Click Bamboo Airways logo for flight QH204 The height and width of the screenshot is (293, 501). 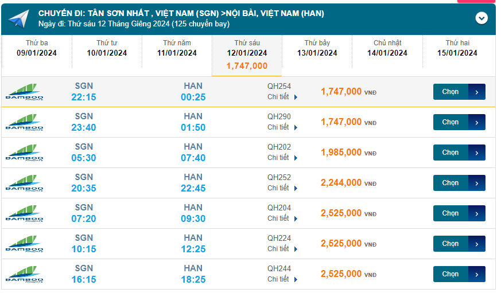tap(24, 213)
